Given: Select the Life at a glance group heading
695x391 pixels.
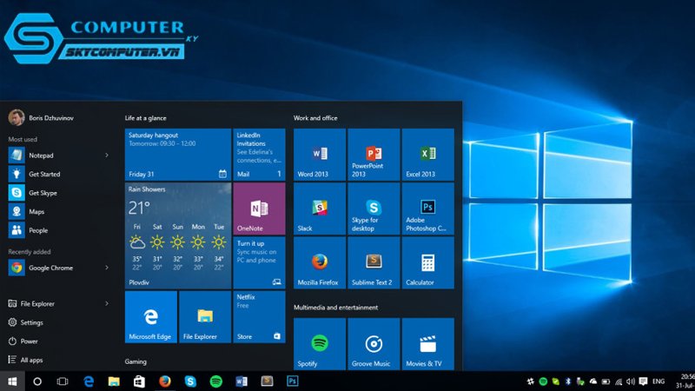Looking at the screenshot, I should coord(145,118).
